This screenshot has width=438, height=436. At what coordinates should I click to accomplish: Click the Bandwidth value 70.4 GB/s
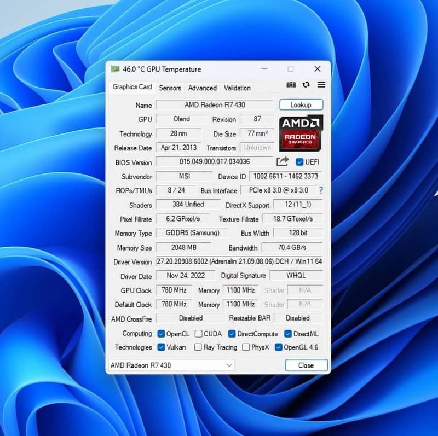[x=292, y=248]
